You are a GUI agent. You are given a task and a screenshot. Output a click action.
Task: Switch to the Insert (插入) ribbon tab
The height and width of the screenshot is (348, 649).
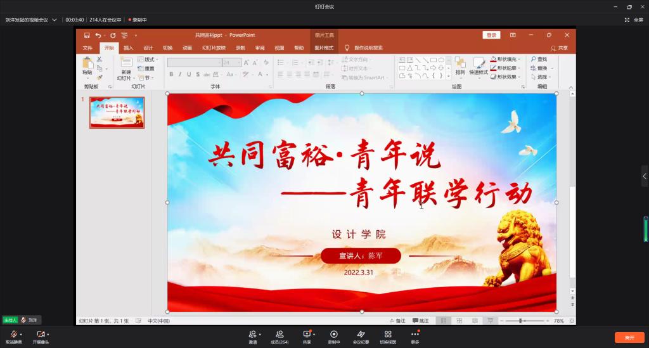(129, 48)
